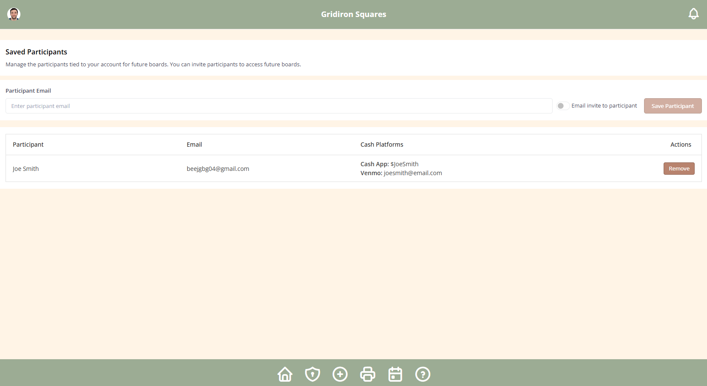The image size is (707, 386).
Task: Click the circled plus add icon
Action: (340, 374)
